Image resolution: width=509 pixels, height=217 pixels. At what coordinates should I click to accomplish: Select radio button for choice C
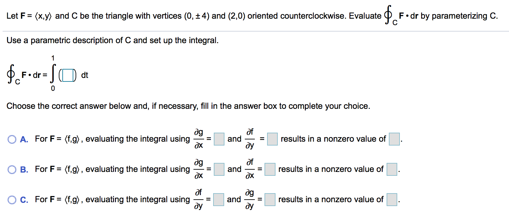[x=12, y=200]
